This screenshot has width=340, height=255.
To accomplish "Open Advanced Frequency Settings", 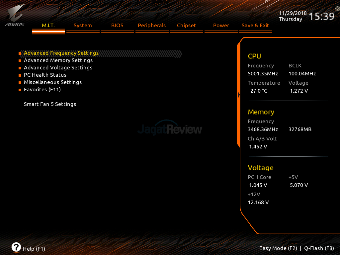I will (61, 53).
